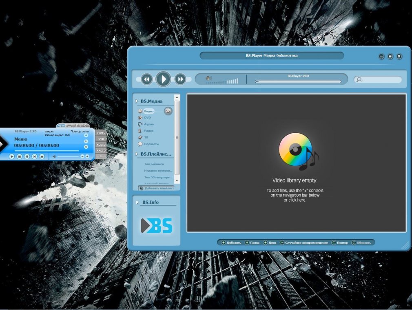Open the Недавно воспроизведённые playlist
412x310 pixels.
tap(158, 171)
